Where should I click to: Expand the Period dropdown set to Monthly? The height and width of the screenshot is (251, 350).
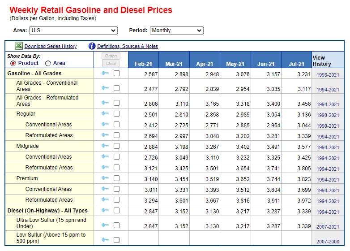176,30
